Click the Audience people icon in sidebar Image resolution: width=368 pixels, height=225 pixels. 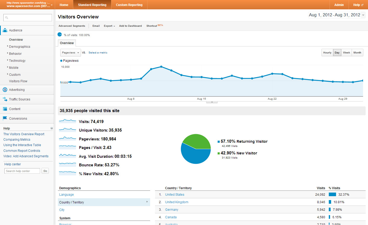tap(5, 30)
